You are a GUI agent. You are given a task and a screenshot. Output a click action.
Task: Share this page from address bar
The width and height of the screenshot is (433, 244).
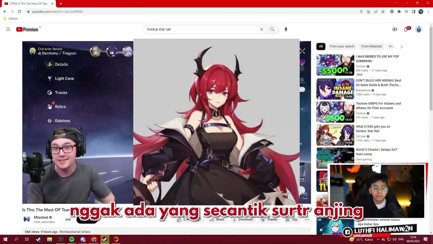click(x=375, y=12)
